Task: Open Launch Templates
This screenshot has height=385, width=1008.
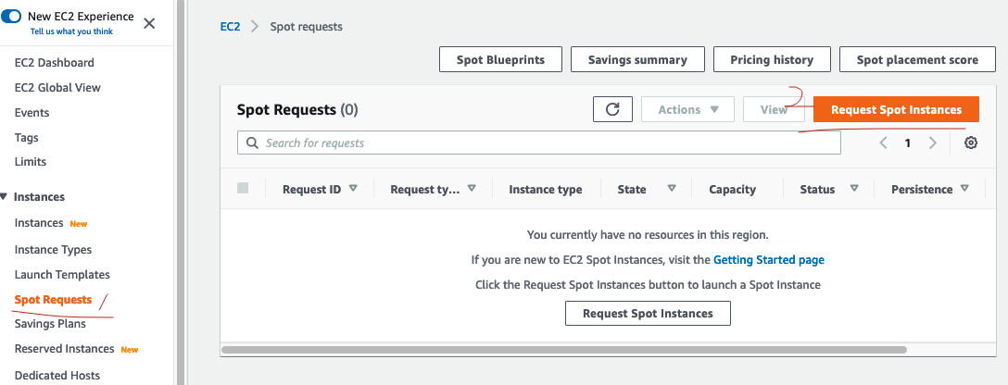Action: click(62, 275)
